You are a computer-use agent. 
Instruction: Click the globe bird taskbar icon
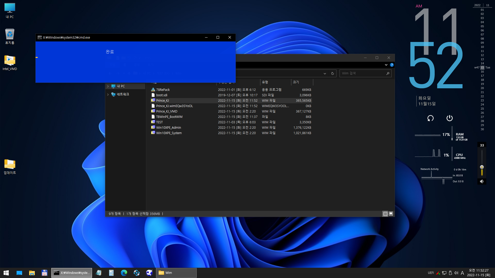point(149,273)
